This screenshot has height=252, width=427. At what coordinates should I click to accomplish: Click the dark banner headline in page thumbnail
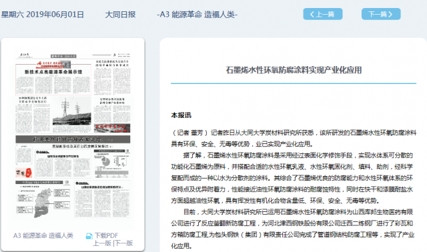tap(73, 139)
